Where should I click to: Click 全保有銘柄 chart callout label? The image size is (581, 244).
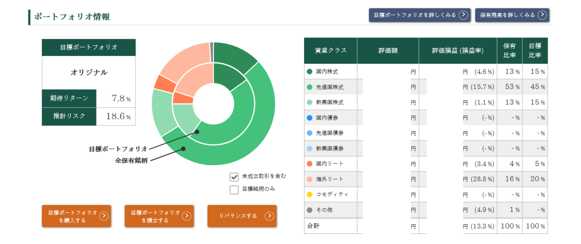tap(131, 160)
